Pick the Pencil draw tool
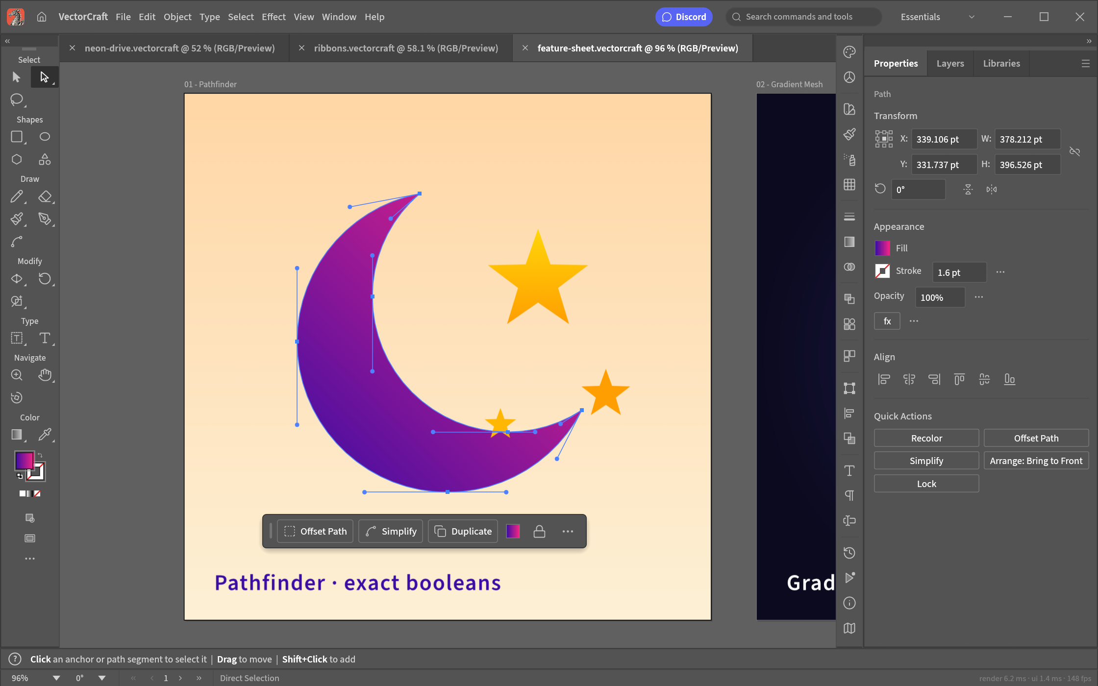Screen dimensions: 1098x686 coord(17,196)
